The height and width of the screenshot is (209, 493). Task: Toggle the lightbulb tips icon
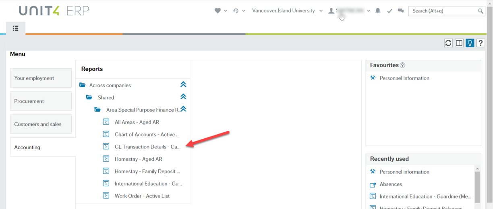(x=470, y=43)
